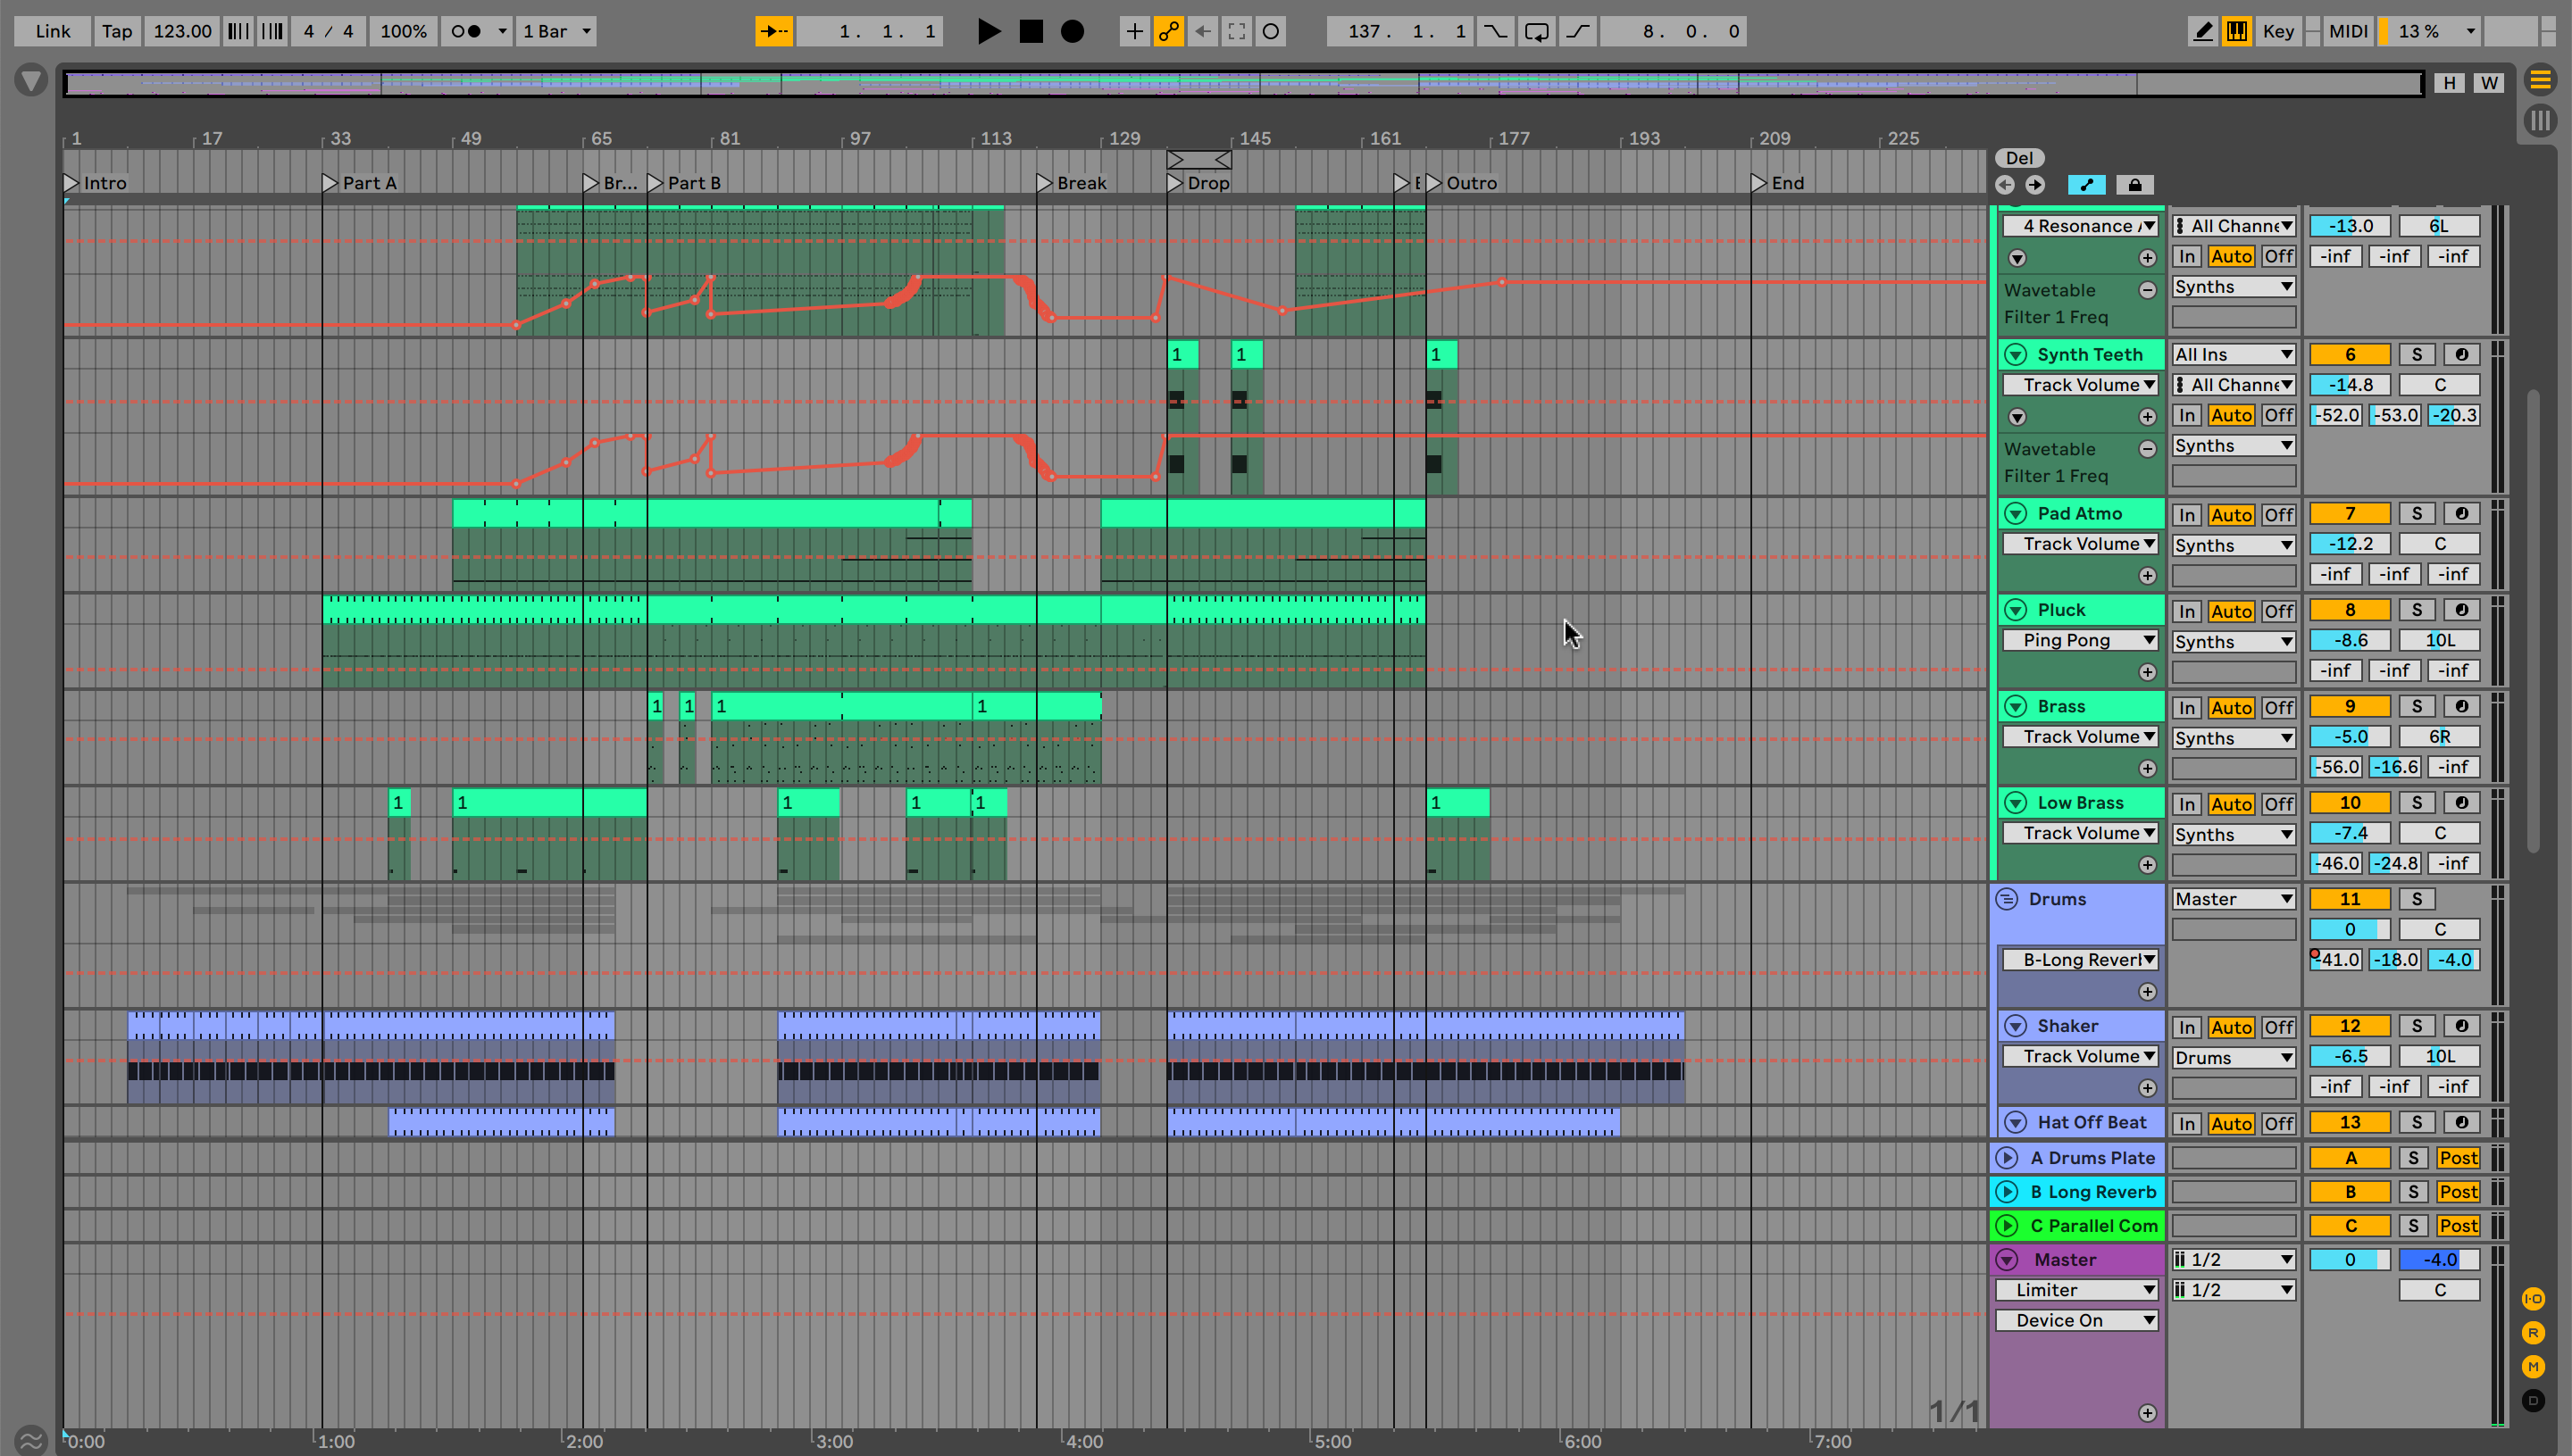Fold the Drums group track
2572x1456 pixels.
[x=2007, y=899]
